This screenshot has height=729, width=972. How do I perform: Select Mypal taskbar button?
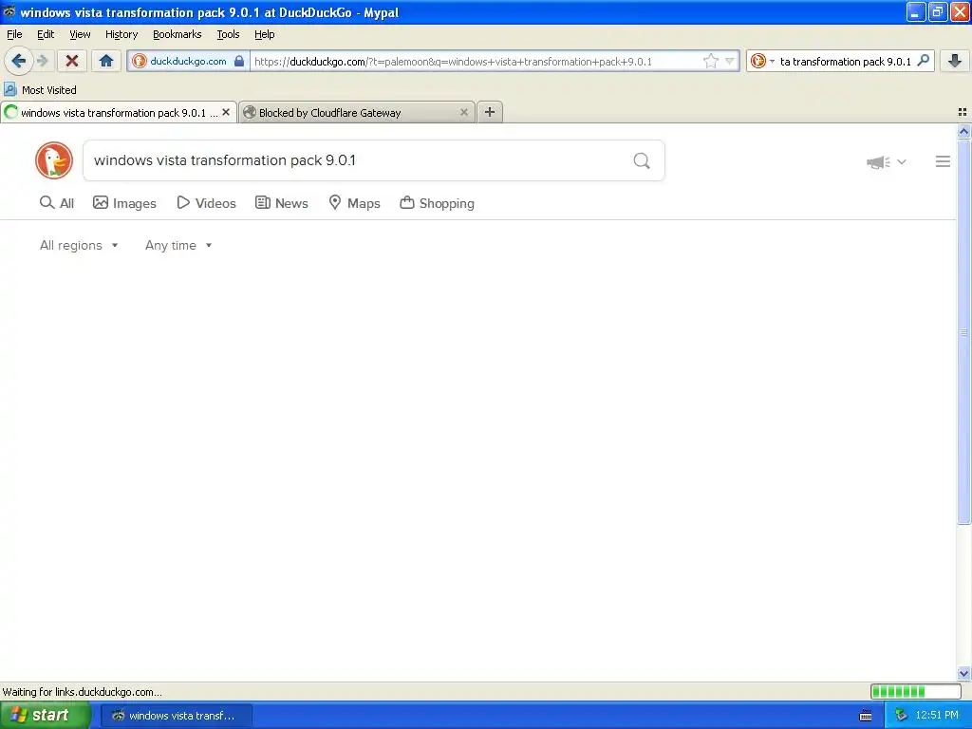tap(176, 716)
